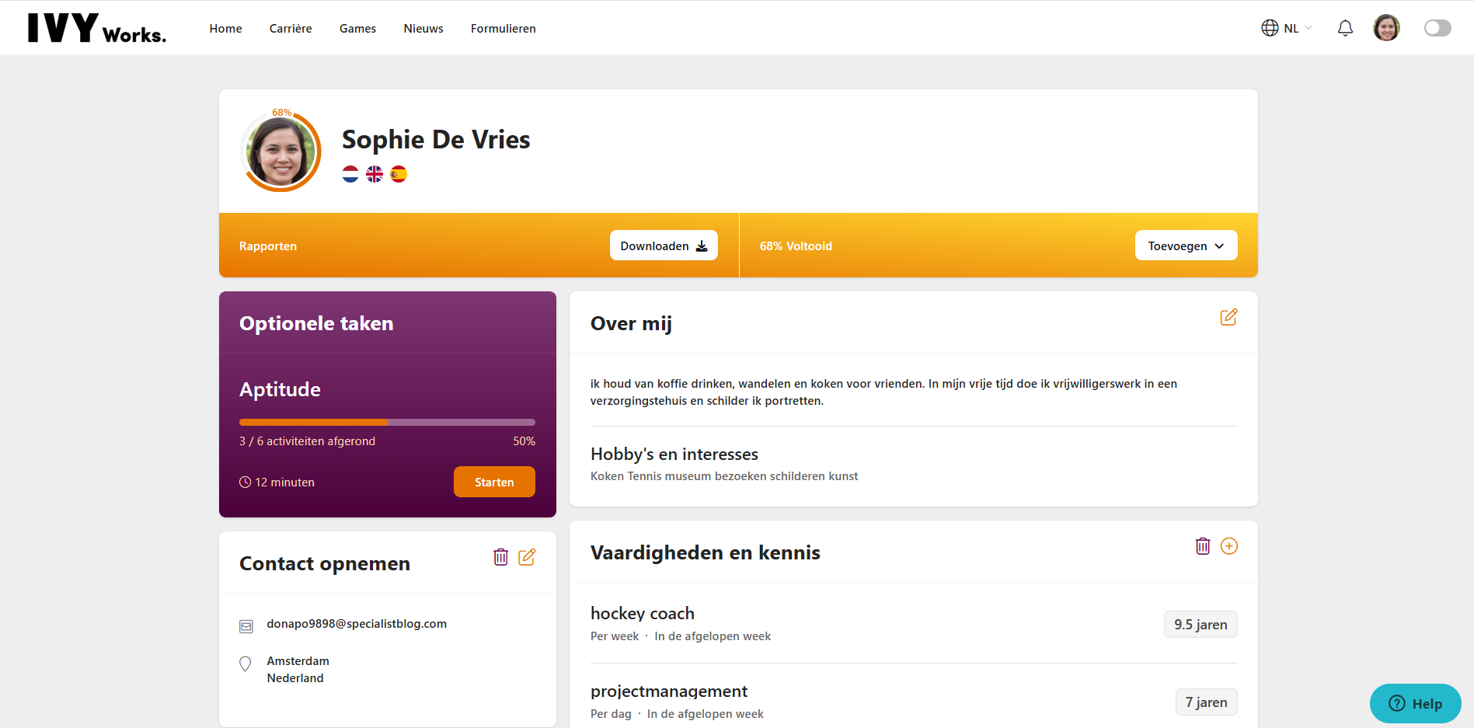
Task: Click the Dutch flag language icon
Action: 350,174
